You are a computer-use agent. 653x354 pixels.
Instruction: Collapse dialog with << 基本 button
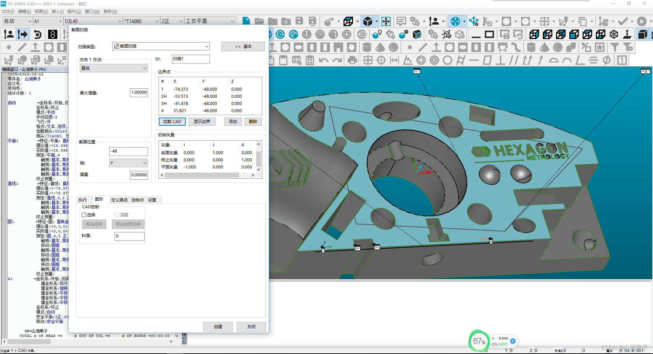pos(243,47)
